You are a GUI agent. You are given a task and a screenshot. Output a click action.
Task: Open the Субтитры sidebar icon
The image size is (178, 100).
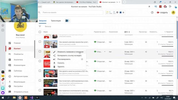[x=10, y=71]
